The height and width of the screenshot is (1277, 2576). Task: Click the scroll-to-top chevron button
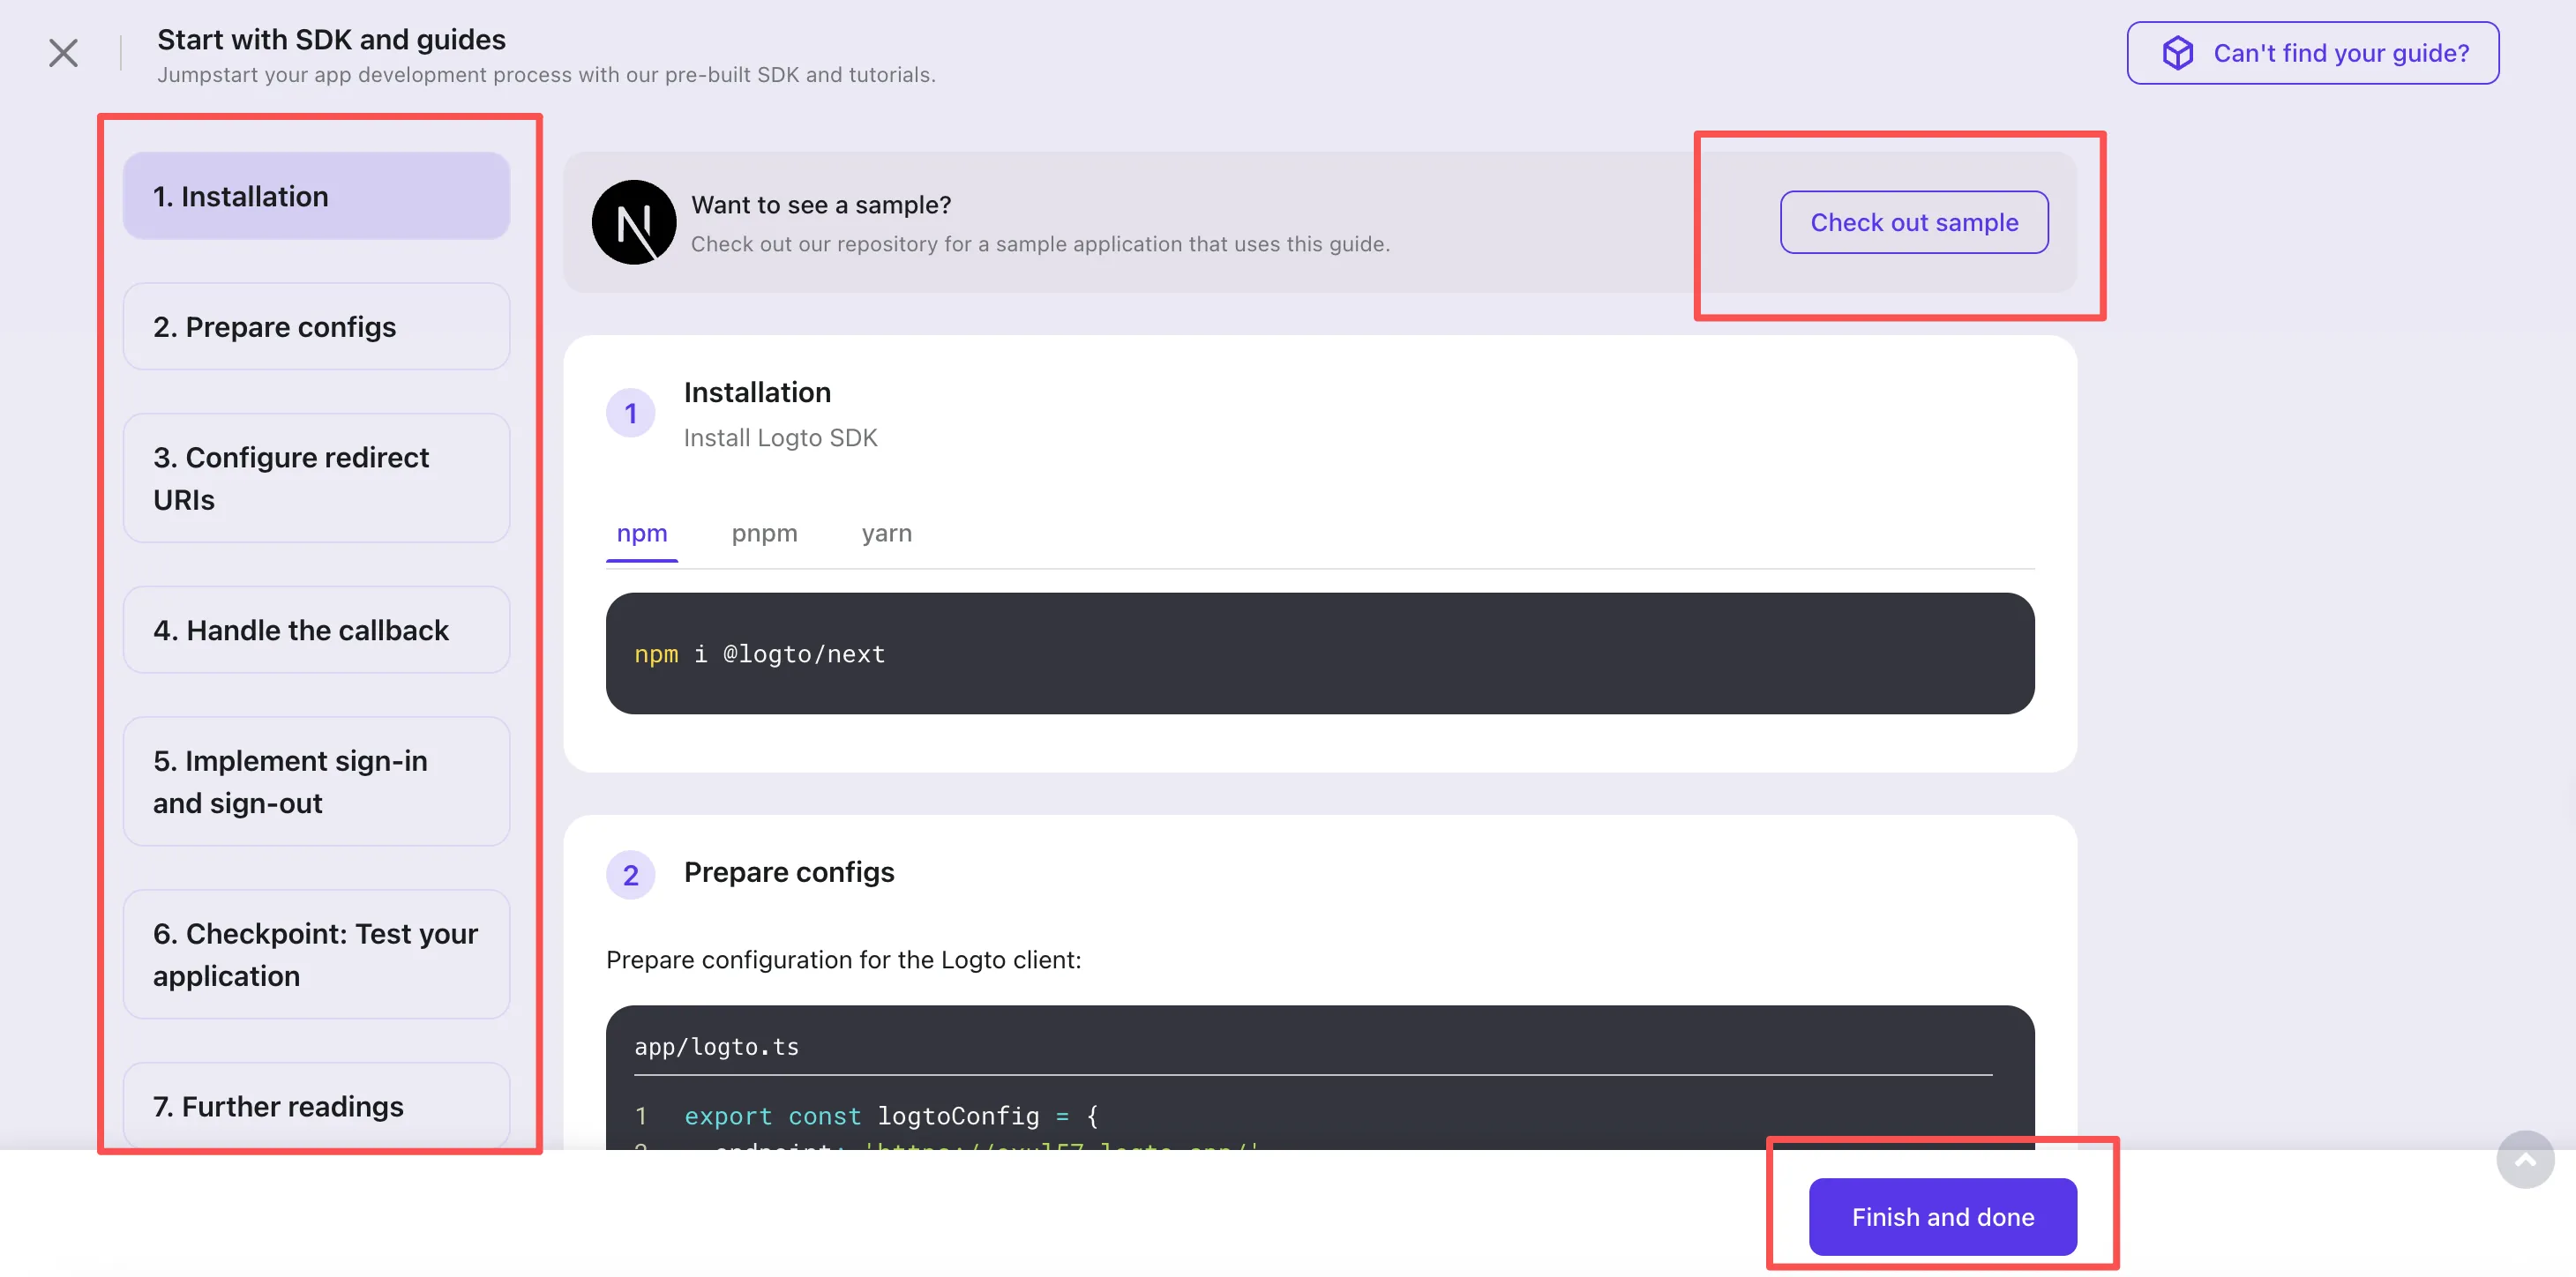[x=2524, y=1159]
